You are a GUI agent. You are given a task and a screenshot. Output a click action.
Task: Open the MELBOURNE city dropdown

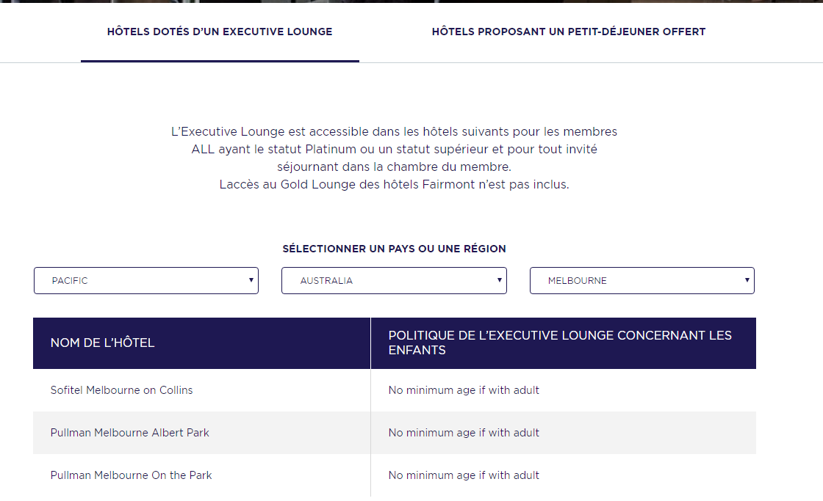tap(642, 280)
